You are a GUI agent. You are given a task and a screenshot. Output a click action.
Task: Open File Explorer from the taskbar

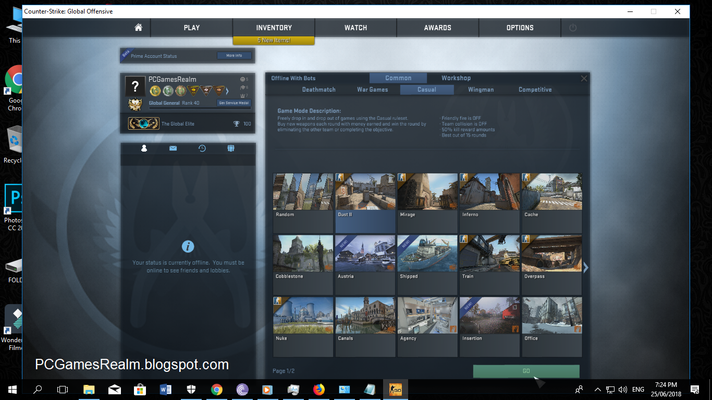(x=89, y=389)
